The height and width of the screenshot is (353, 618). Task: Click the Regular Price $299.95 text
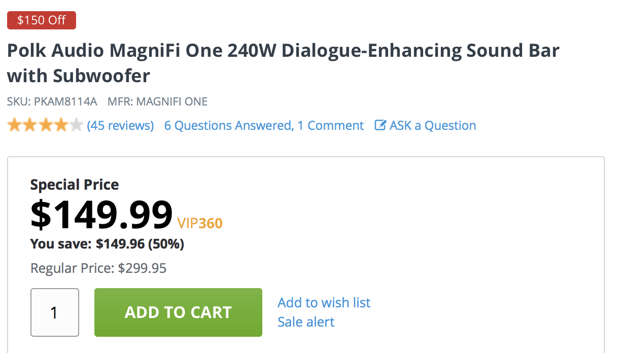pos(98,268)
